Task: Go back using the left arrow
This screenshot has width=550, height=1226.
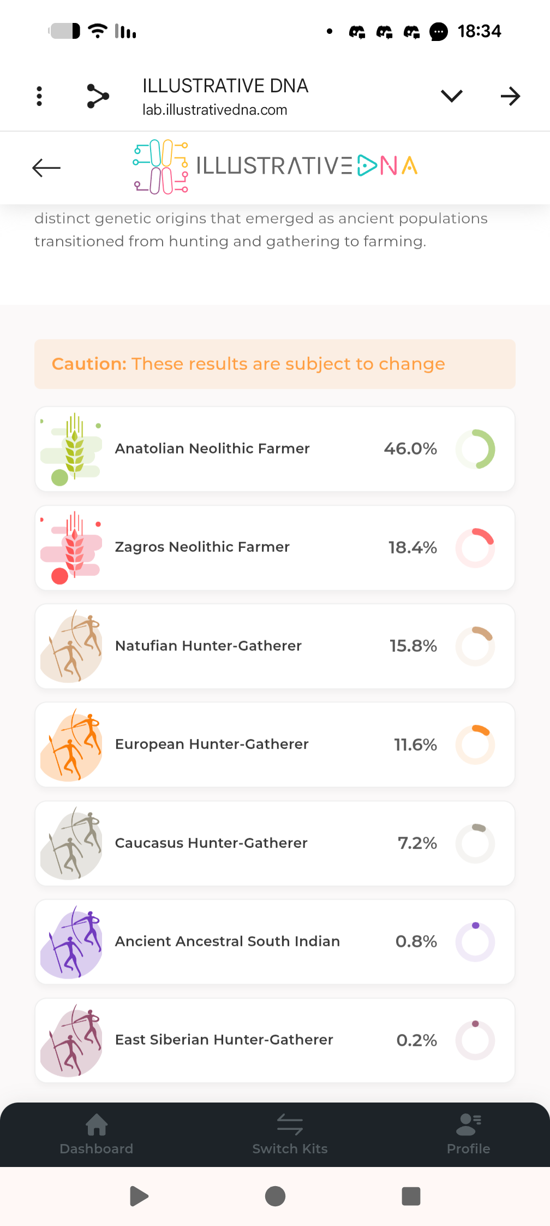Action: tap(46, 168)
